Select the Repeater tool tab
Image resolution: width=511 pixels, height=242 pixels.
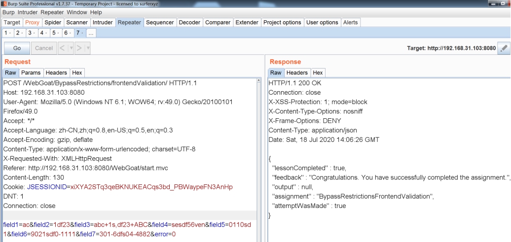coord(129,23)
